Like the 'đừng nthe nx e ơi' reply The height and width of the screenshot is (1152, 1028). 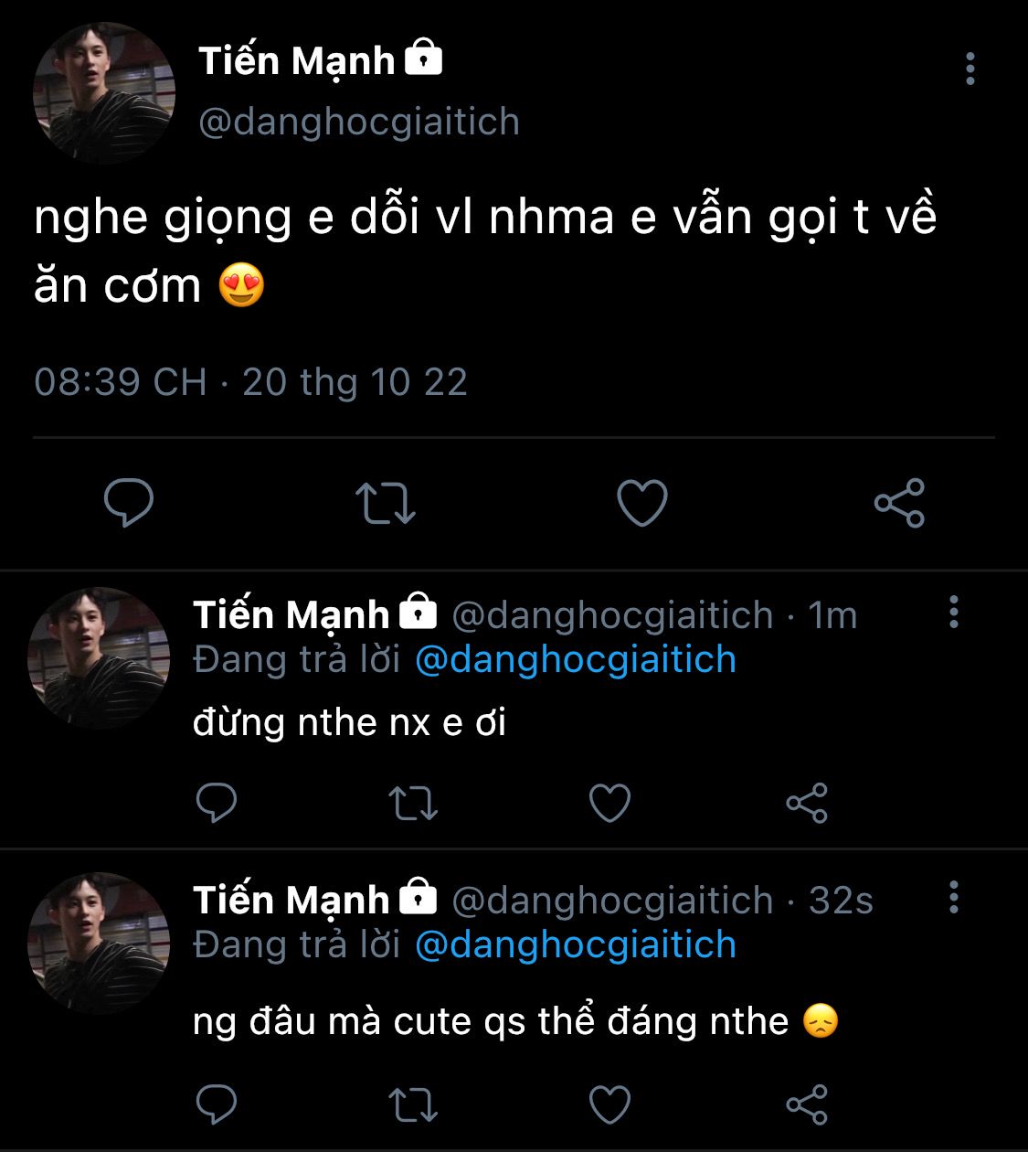[609, 803]
